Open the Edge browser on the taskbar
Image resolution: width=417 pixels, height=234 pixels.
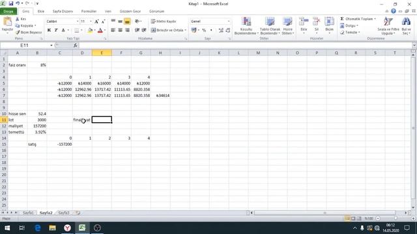pos(38,228)
